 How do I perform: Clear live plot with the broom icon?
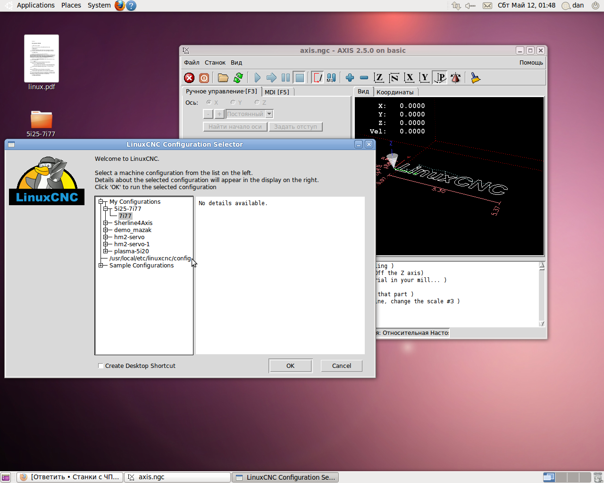(x=475, y=78)
